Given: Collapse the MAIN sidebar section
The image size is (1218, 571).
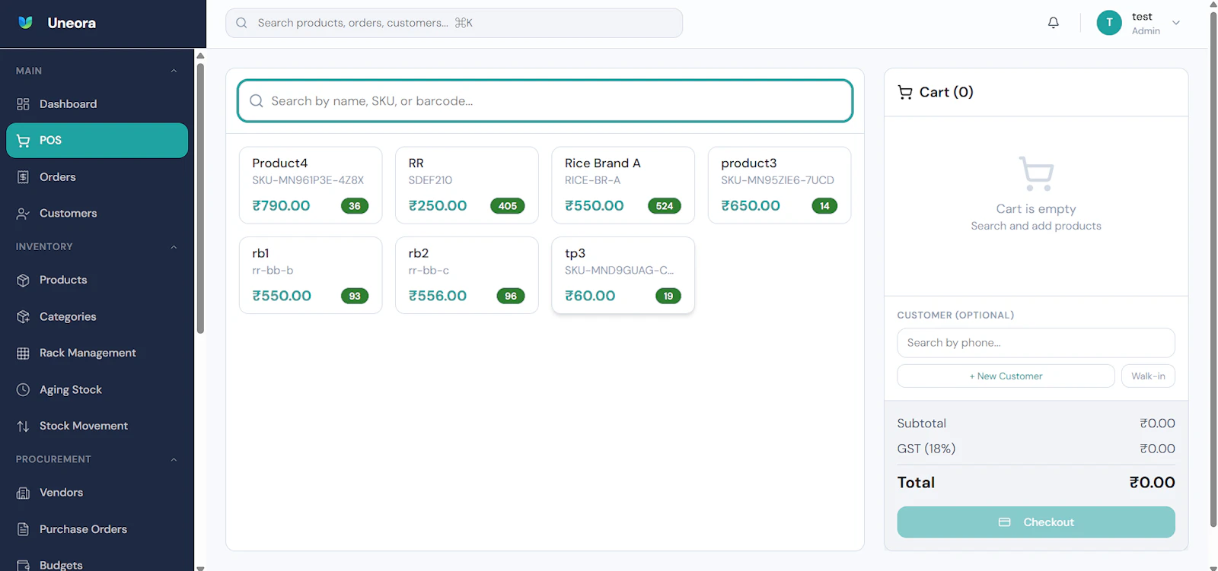Looking at the screenshot, I should tap(174, 71).
